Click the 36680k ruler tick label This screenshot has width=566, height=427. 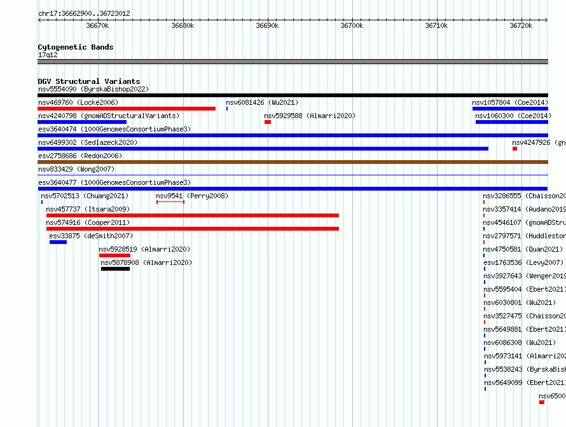coord(183,25)
